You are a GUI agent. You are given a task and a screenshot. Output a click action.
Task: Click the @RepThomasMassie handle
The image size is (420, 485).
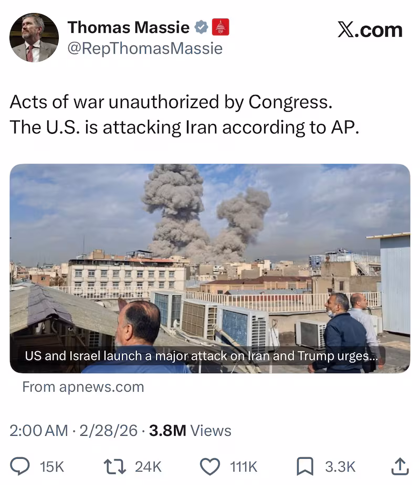click(145, 49)
